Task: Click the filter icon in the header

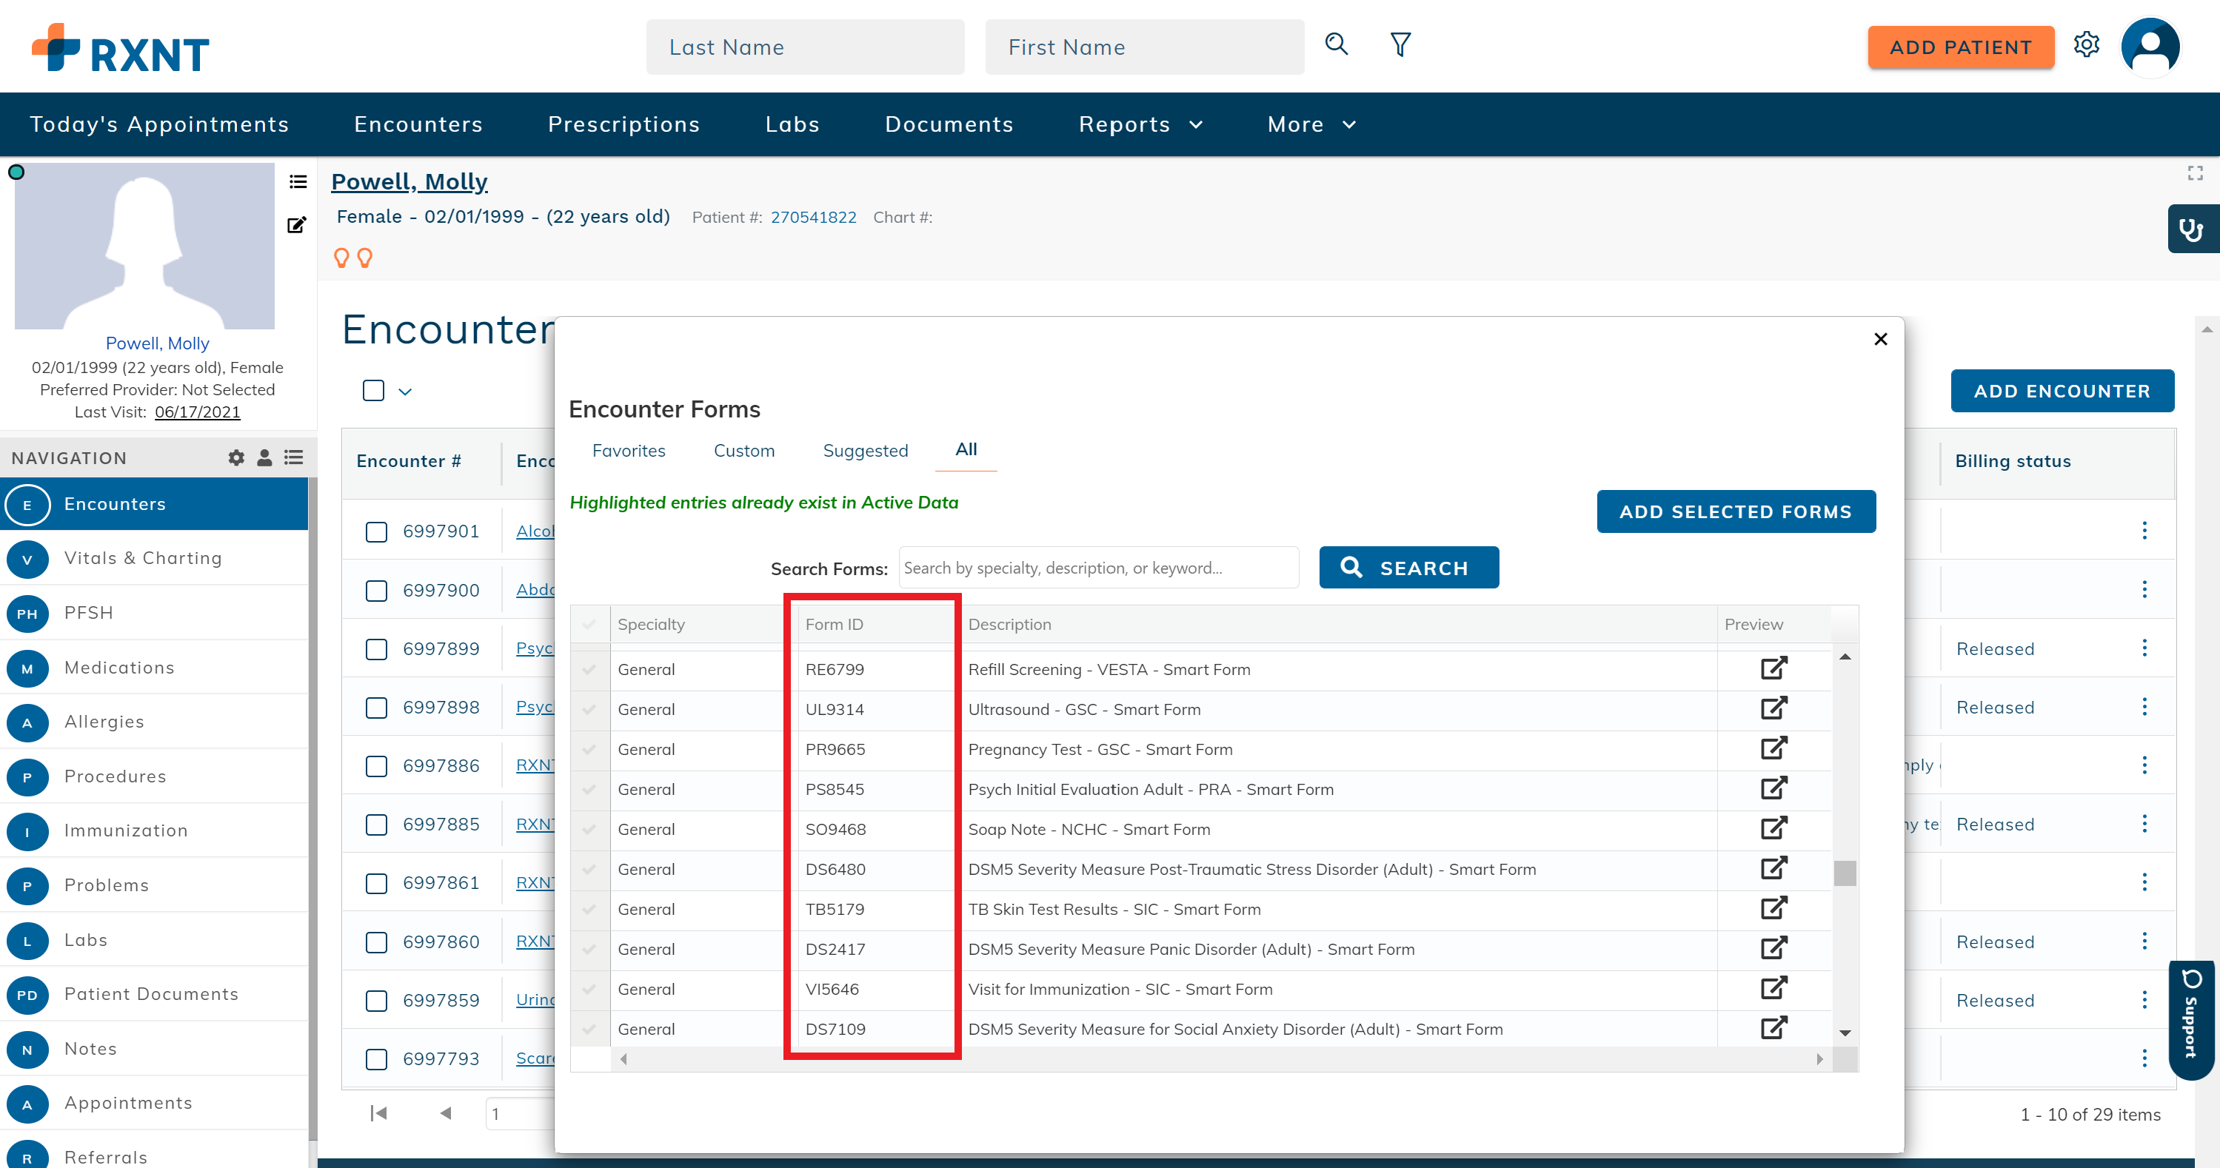Action: (x=1400, y=44)
